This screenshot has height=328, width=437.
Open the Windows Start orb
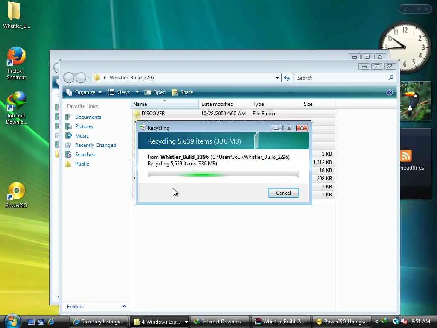pyautogui.click(x=12, y=321)
